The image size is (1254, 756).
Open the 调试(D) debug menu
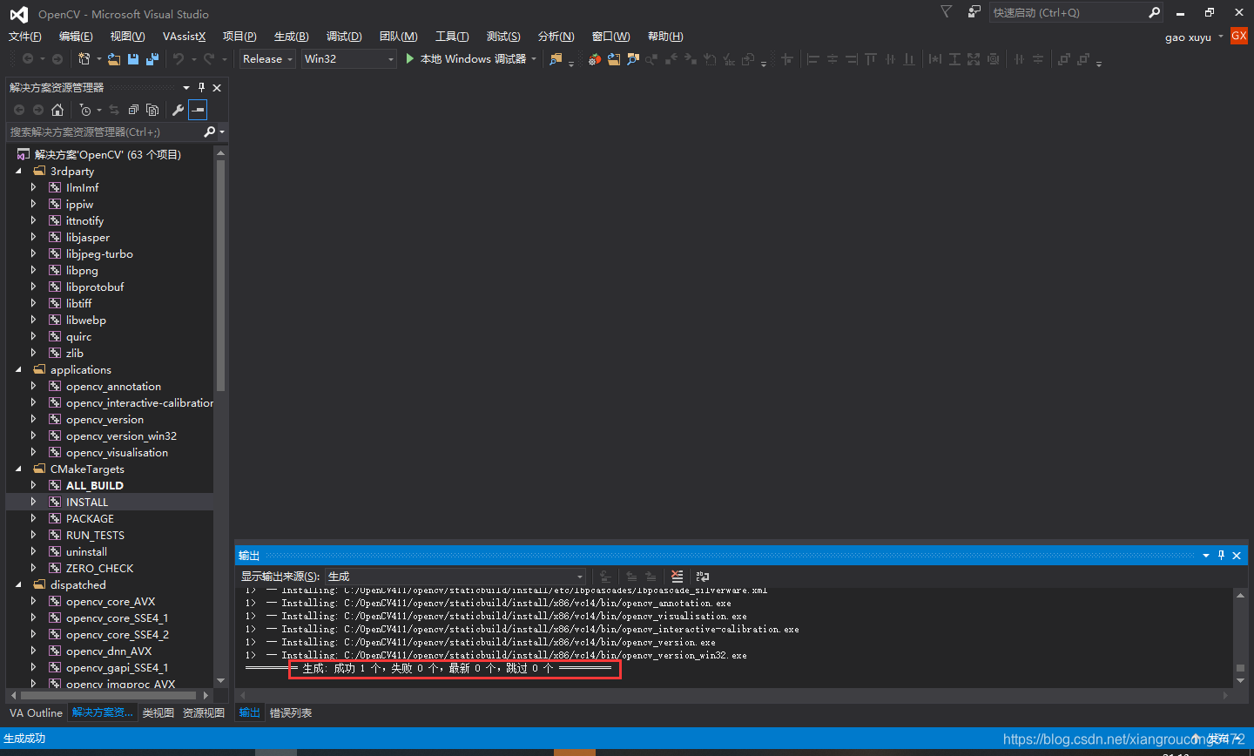tap(344, 36)
